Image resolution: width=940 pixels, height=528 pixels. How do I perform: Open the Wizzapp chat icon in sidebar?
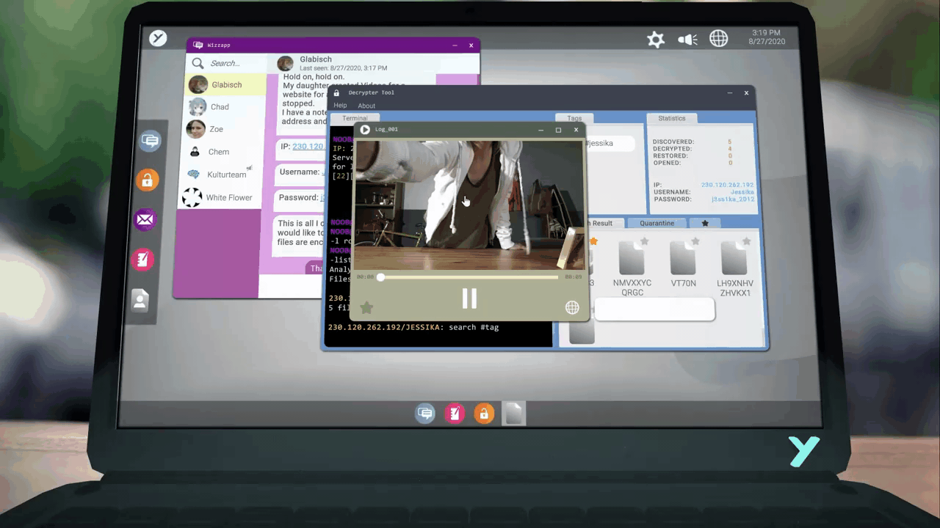[x=150, y=141]
